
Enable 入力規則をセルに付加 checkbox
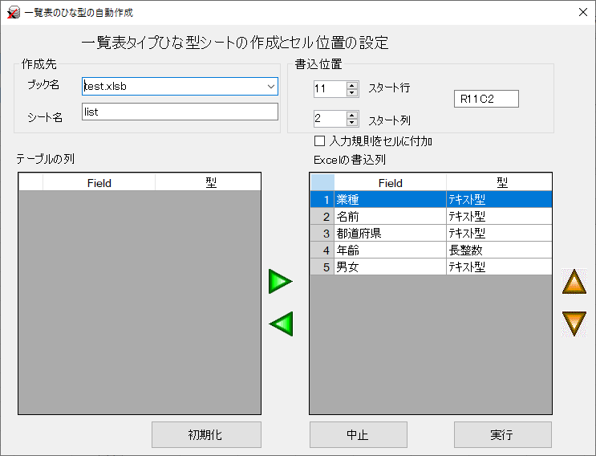pos(319,141)
